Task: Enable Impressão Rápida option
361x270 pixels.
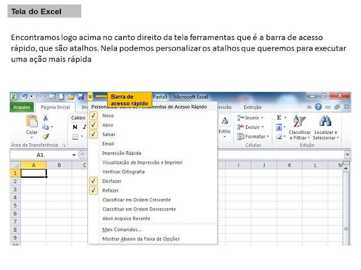Action: [x=122, y=153]
